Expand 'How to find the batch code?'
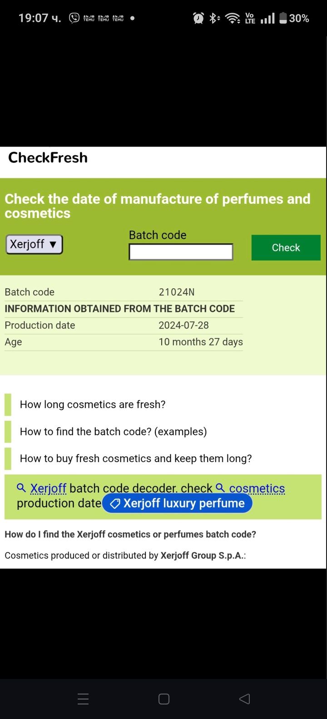Viewport: 327px width, 719px height. (113, 432)
